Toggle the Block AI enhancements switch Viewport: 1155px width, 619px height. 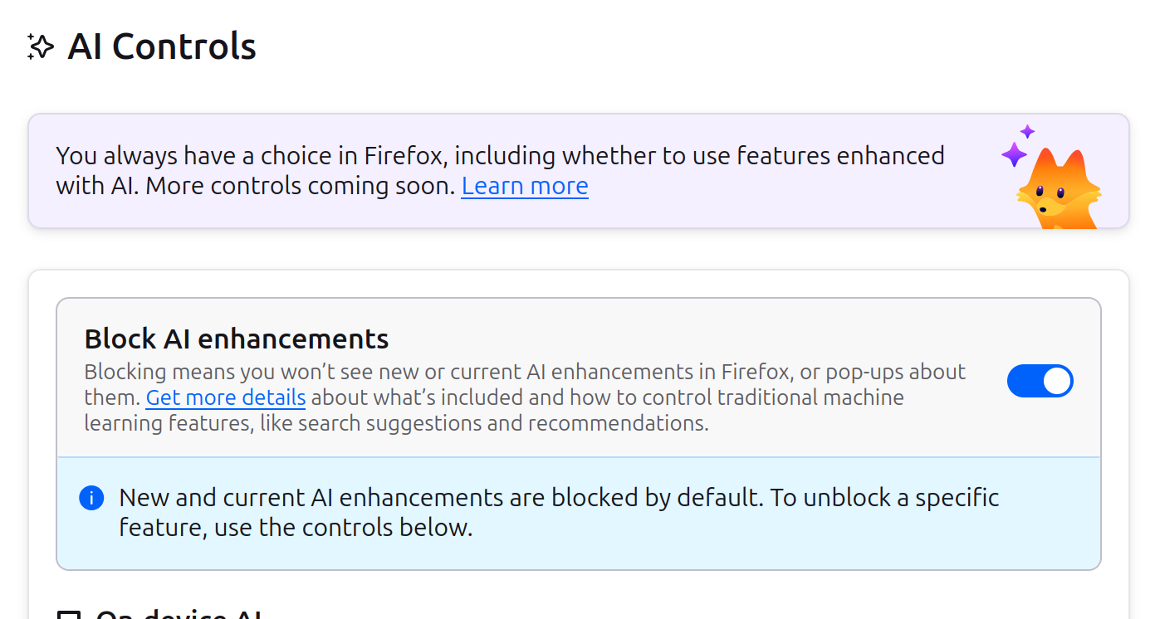(1040, 381)
